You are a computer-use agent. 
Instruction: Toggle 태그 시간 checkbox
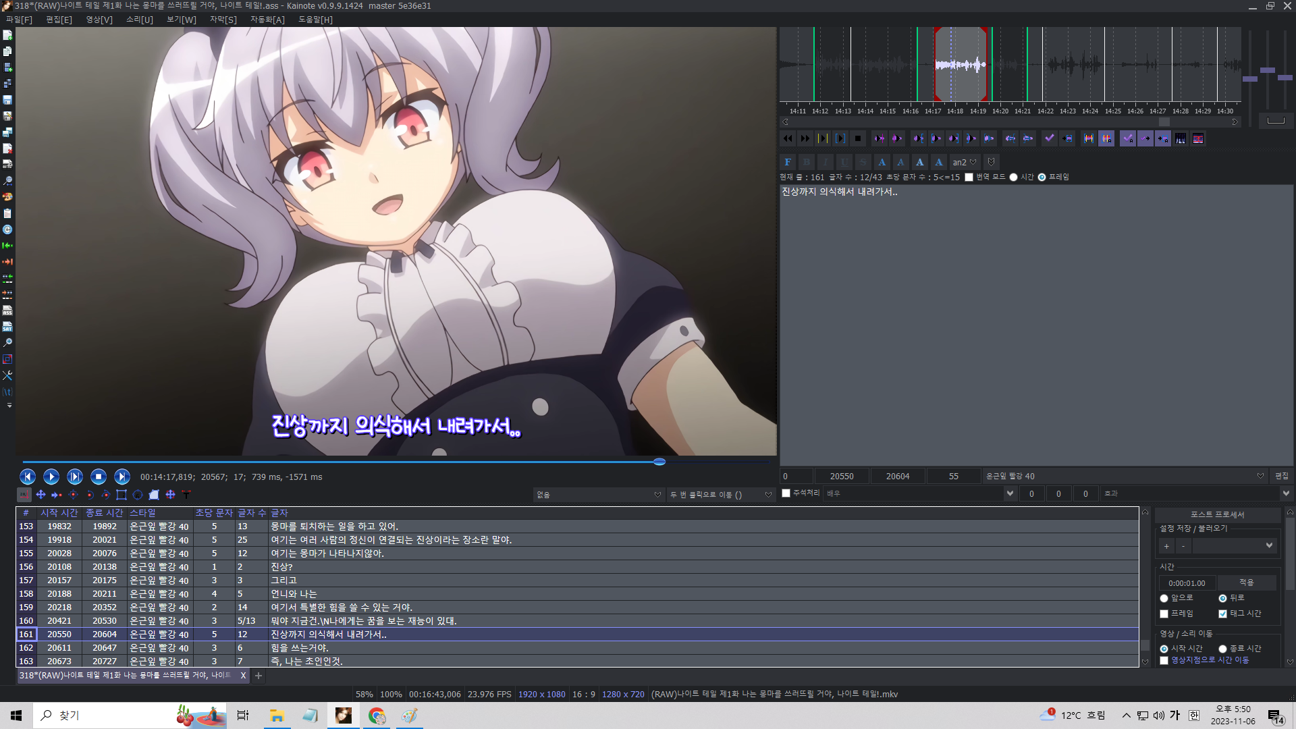[x=1222, y=614]
